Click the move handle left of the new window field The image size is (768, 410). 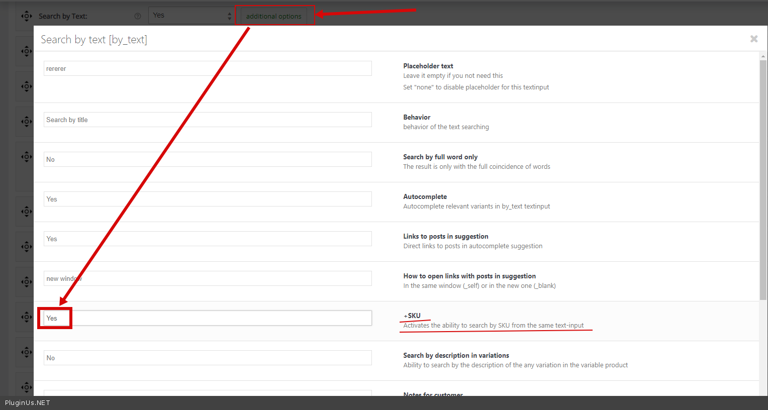point(26,282)
